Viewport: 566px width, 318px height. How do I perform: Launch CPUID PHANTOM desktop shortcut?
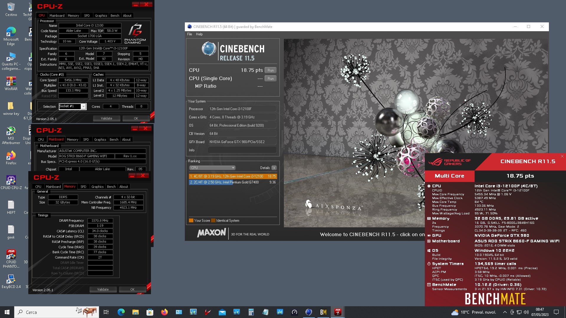(11, 259)
